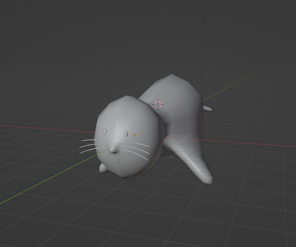Select the eye farthest from the orange dot
296x247 pixels.
[x=105, y=132]
